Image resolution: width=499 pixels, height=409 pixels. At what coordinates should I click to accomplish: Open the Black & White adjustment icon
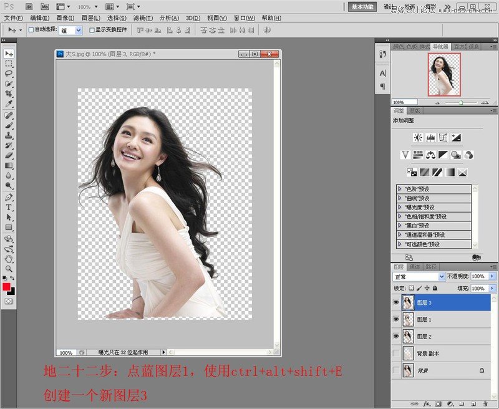[x=442, y=155]
